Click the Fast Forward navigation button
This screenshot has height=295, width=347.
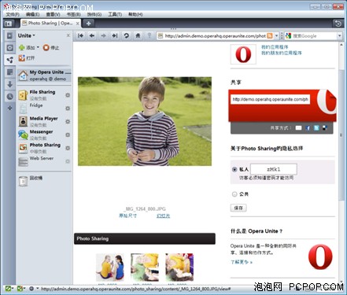pyautogui.click(x=115, y=35)
